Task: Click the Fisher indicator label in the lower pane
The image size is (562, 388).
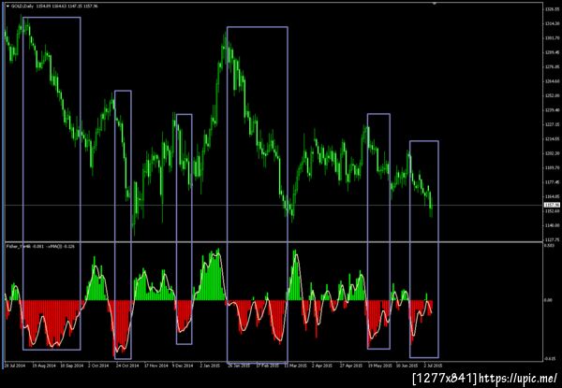Action: 40,247
